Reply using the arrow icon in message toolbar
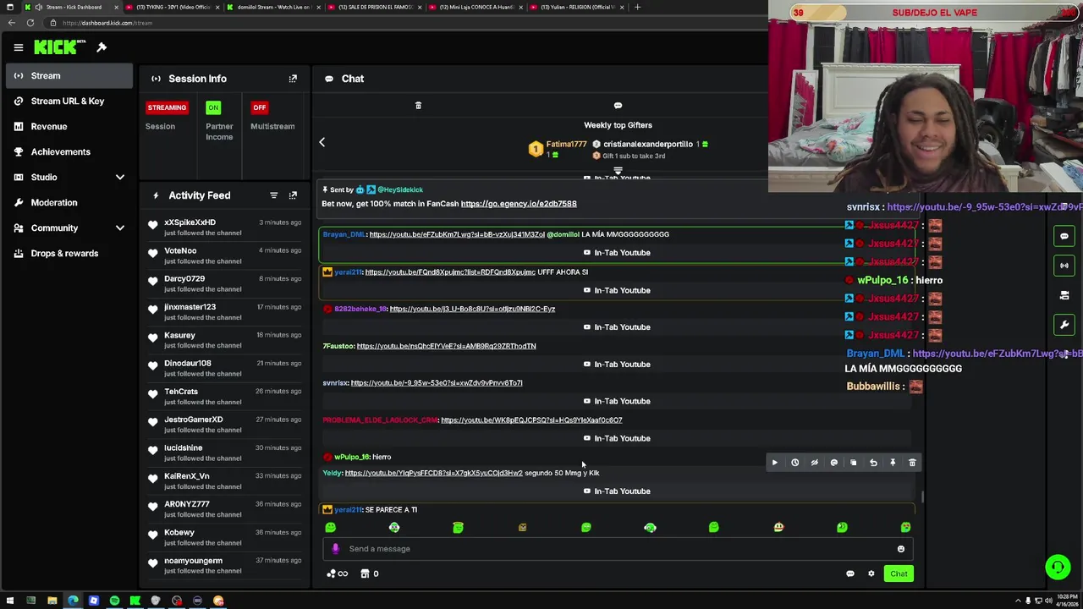This screenshot has height=609, width=1083. pos(873,463)
